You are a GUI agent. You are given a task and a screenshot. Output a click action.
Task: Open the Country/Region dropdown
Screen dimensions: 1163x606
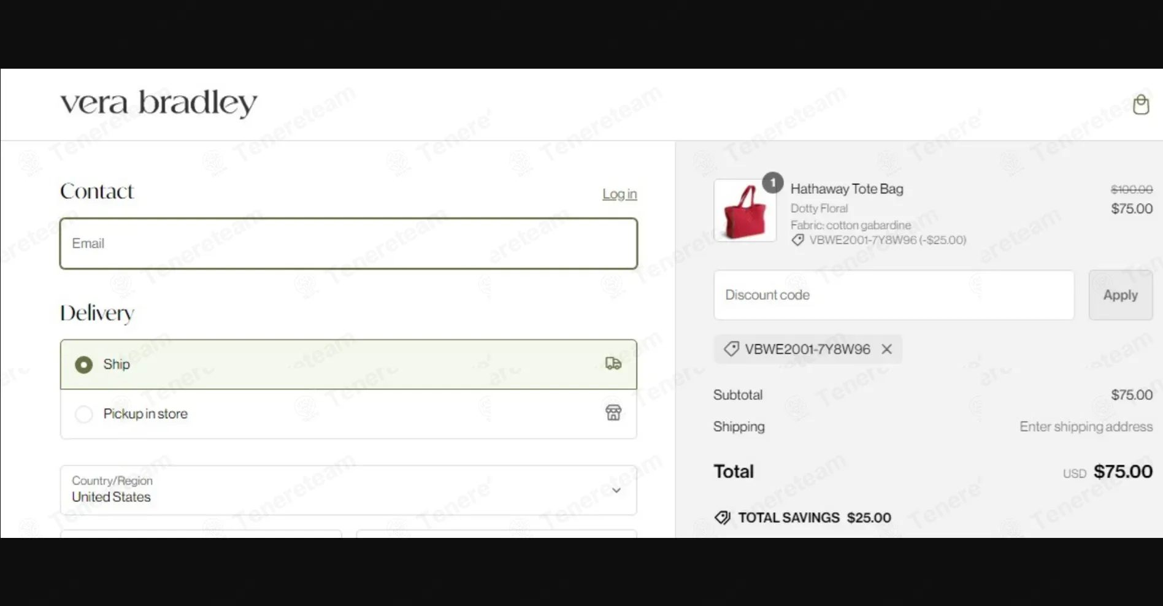tap(348, 490)
